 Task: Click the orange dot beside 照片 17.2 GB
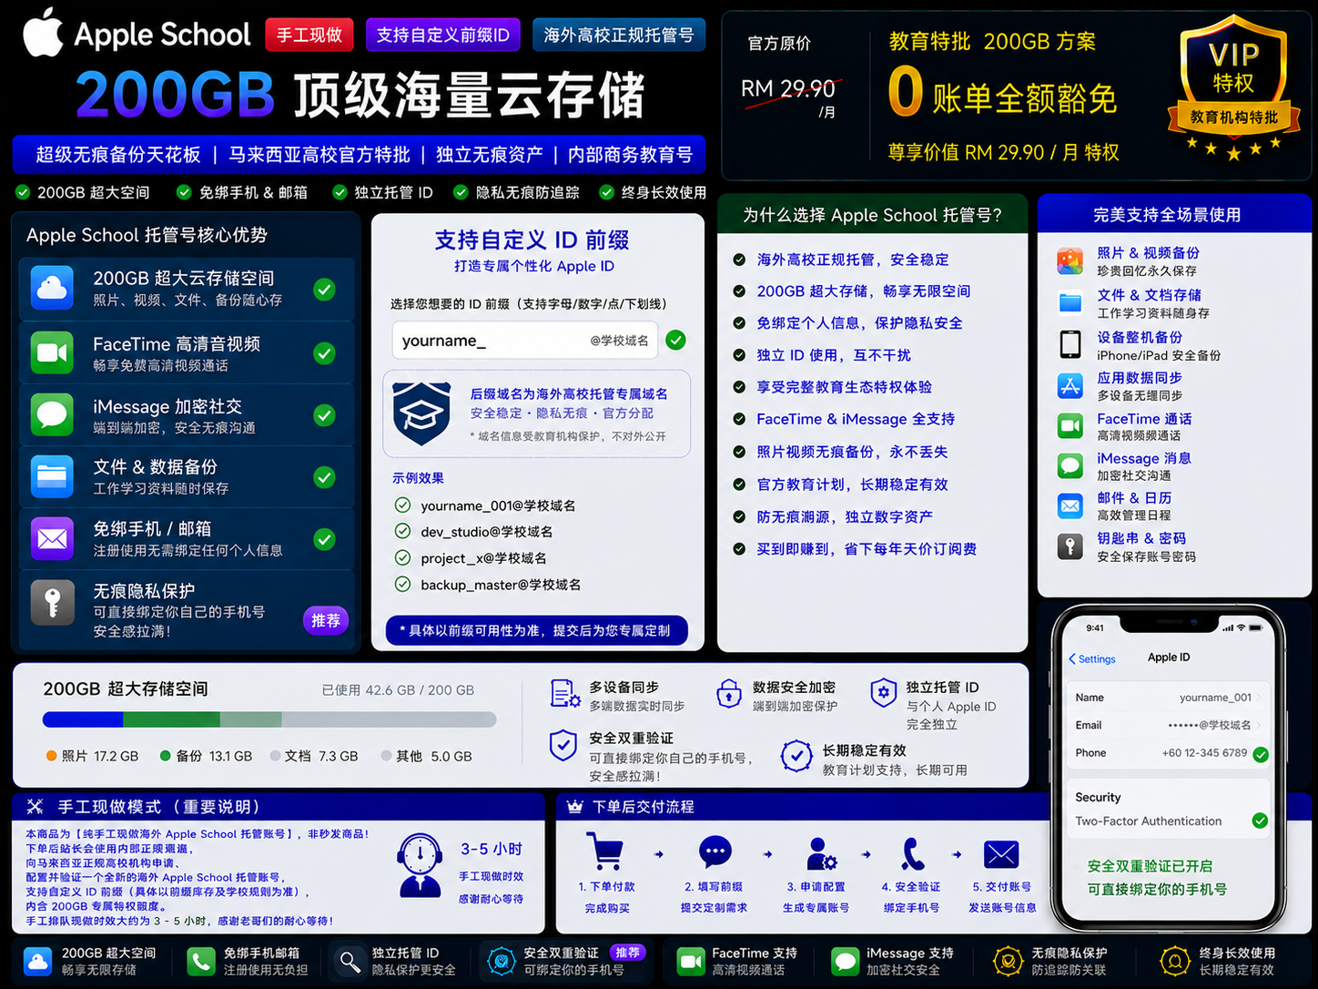pyautogui.click(x=52, y=756)
